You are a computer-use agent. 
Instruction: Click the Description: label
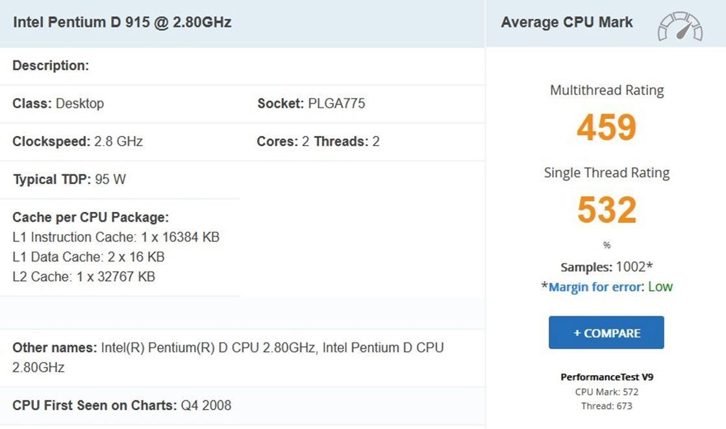point(51,65)
